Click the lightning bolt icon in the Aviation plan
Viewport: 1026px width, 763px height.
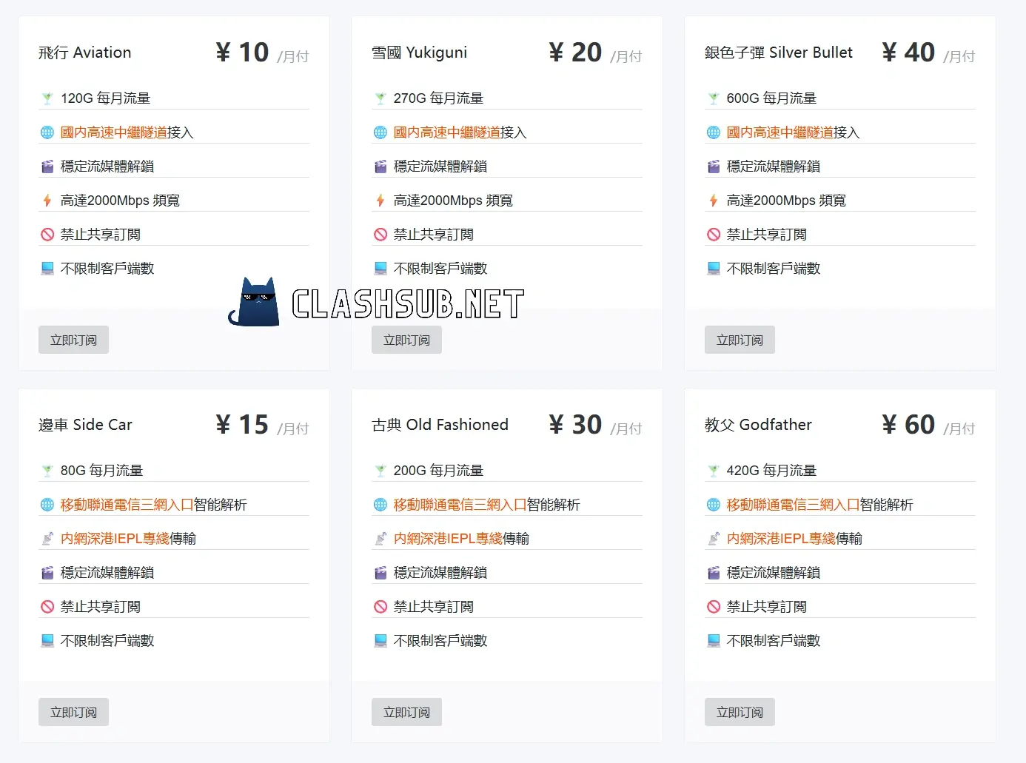click(47, 201)
